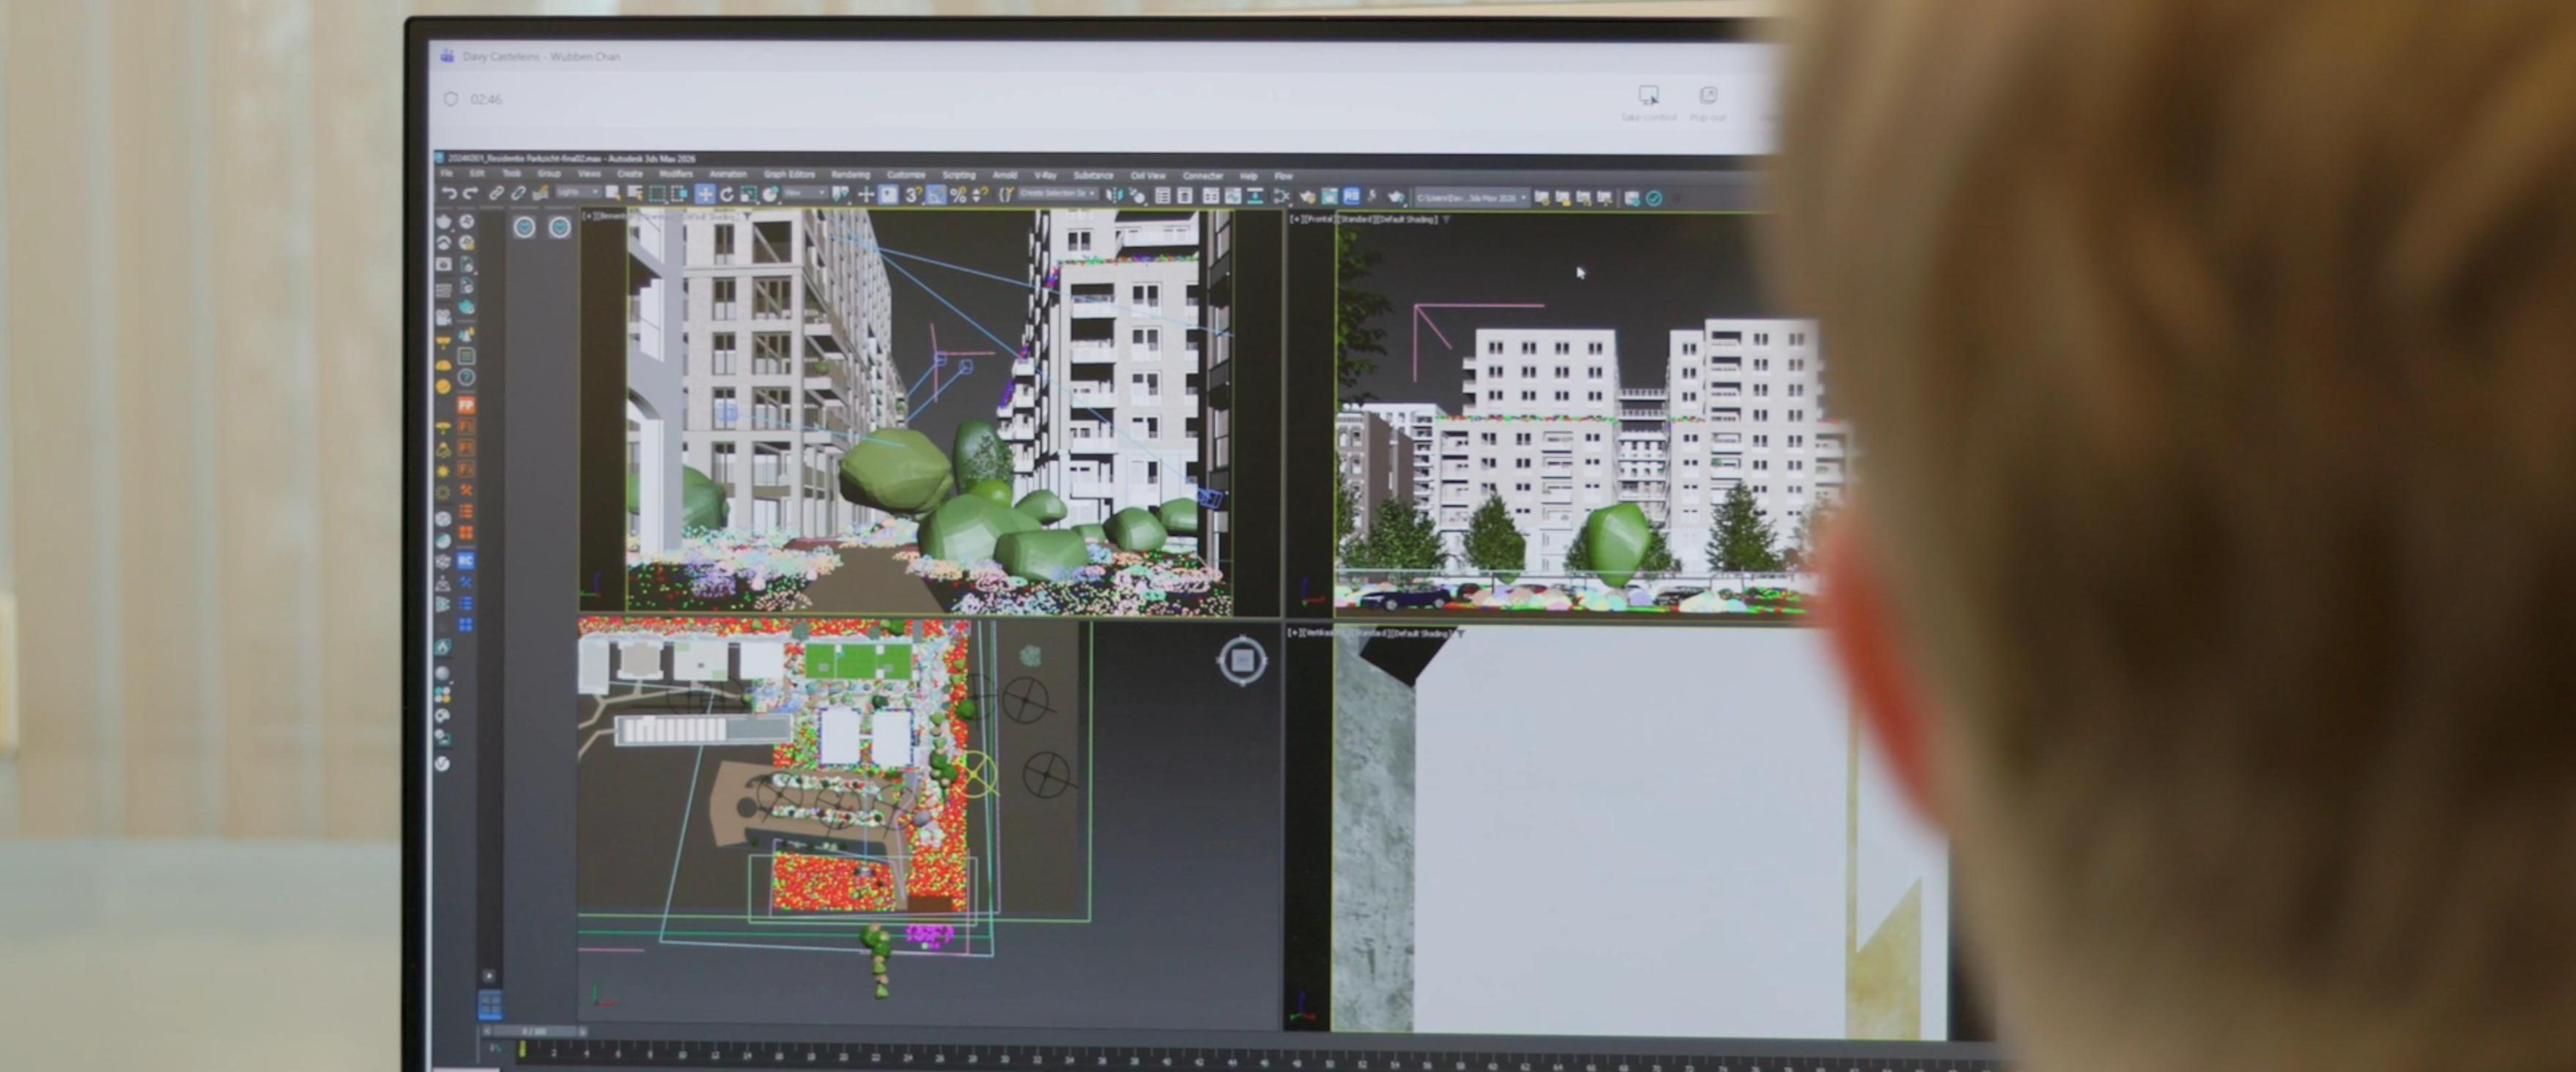2576x1072 pixels.
Task: Click the animation timeline slider bar
Action: pos(534,1030)
